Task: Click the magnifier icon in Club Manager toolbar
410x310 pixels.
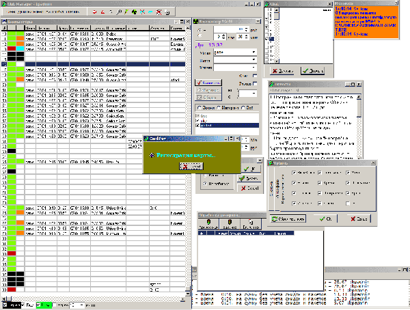Action: [x=119, y=12]
